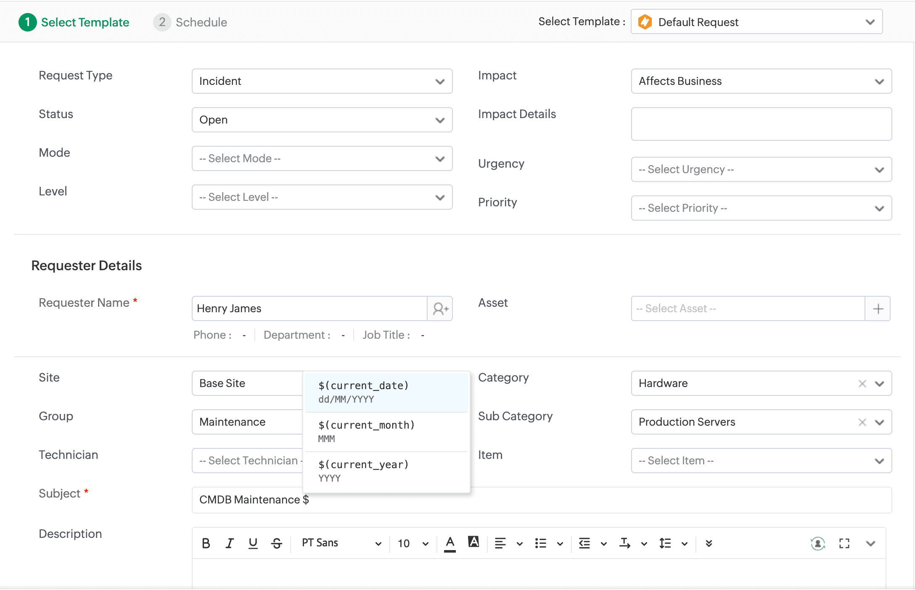915x590 pixels.
Task: Expand the Select Urgency dropdown
Action: coord(761,169)
